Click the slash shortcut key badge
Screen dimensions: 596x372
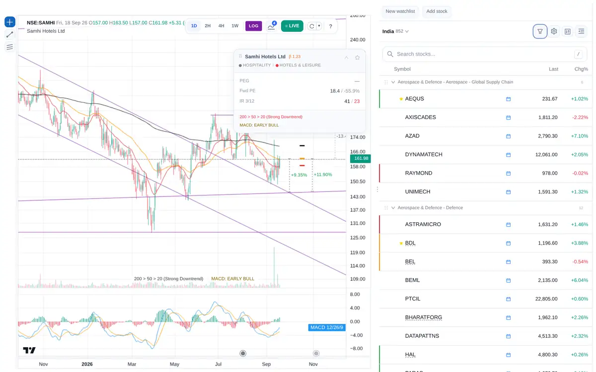579,54
